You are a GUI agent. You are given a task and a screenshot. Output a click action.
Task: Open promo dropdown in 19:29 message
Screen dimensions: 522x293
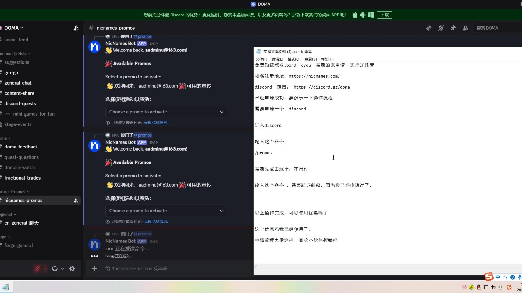166,211
